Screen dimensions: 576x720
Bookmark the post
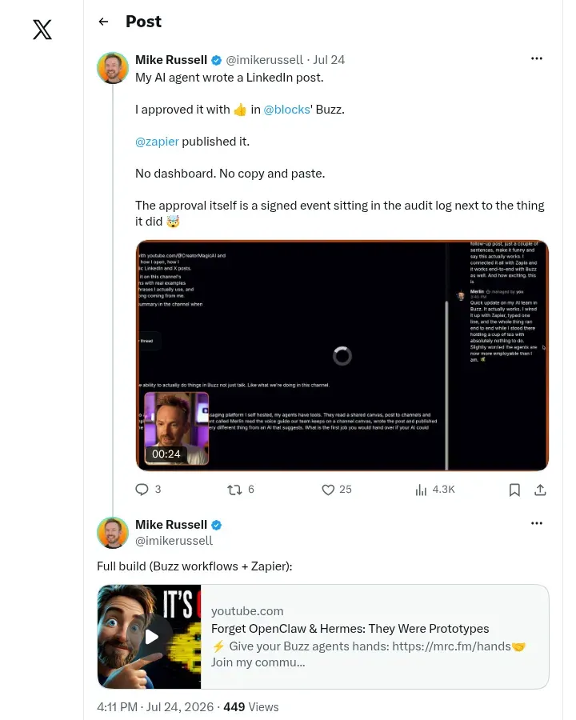(x=514, y=490)
